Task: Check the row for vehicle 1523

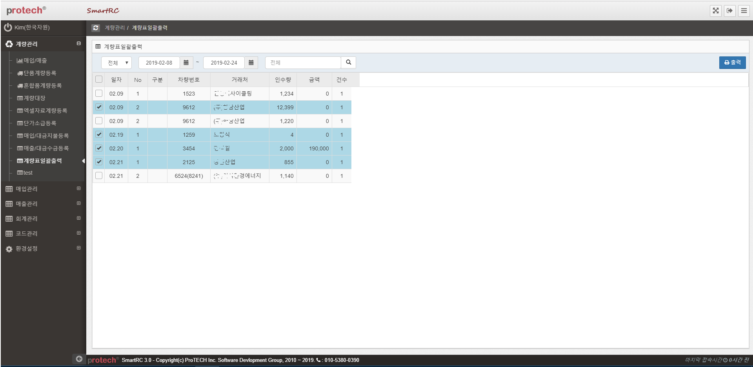Action: click(x=99, y=94)
